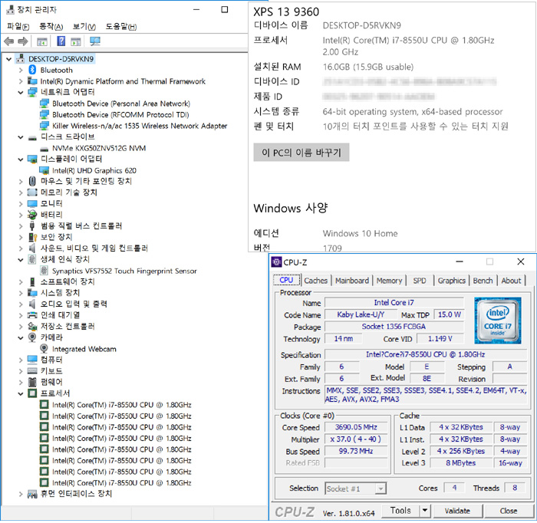Image resolution: width=537 pixels, height=523 pixels.
Task: Click the Synaptics fingerprint sensor icon
Action: pyautogui.click(x=44, y=271)
